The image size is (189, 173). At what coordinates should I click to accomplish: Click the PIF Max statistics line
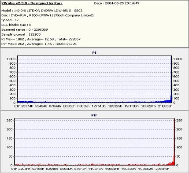[39, 44]
